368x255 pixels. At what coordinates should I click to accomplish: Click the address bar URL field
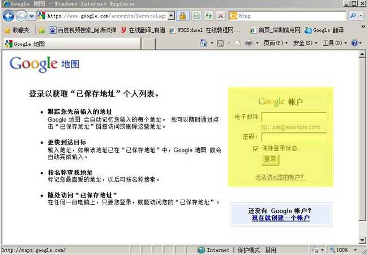pos(106,16)
